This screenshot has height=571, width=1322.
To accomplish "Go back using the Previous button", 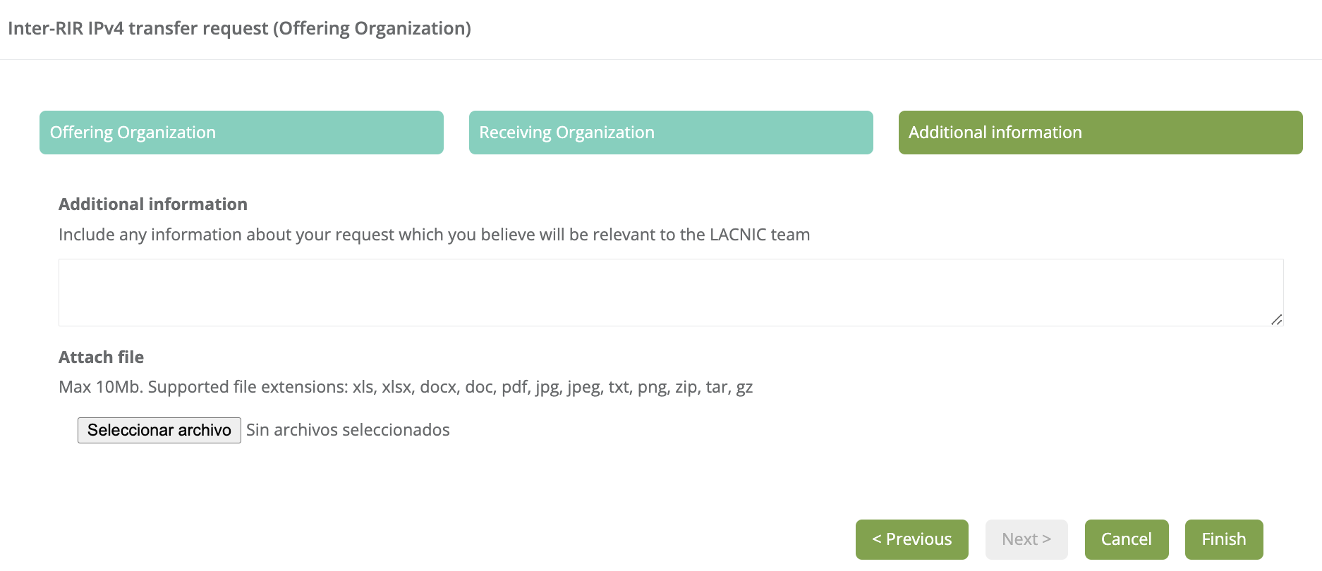I will pyautogui.click(x=911, y=539).
